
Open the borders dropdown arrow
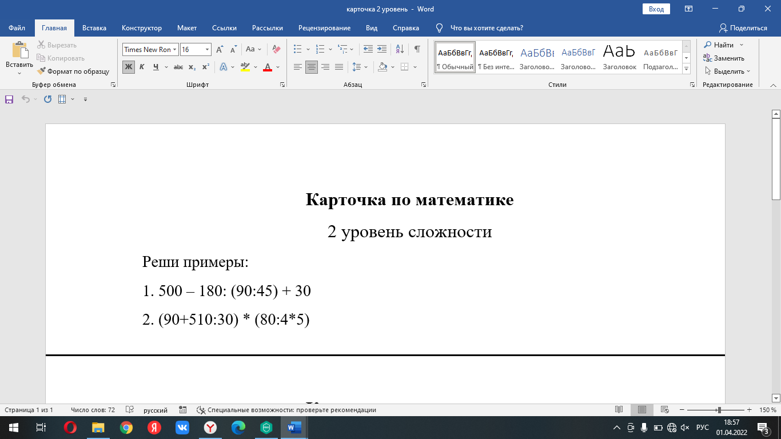click(x=415, y=67)
